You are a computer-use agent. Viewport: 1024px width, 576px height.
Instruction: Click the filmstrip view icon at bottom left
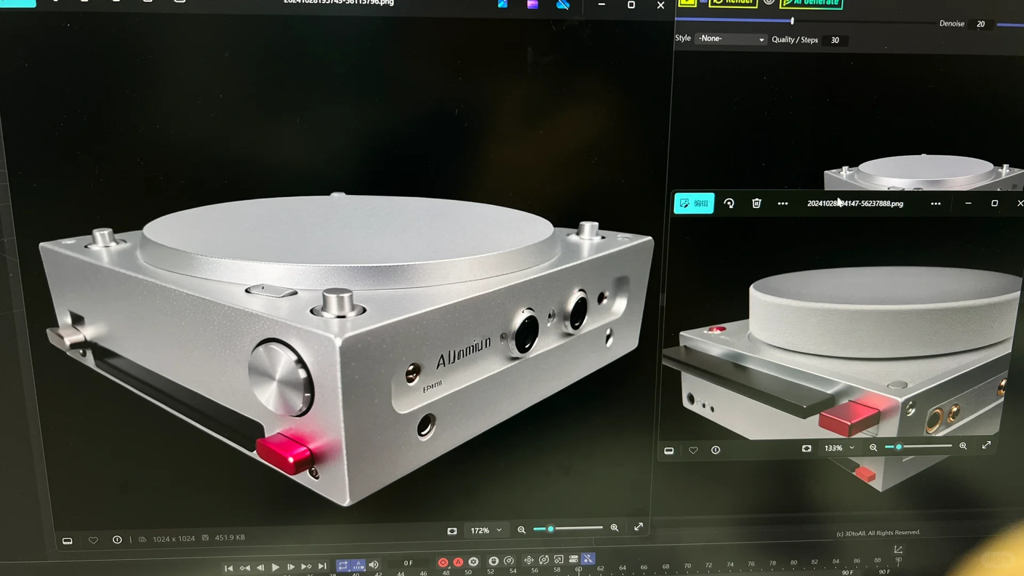[x=67, y=540]
